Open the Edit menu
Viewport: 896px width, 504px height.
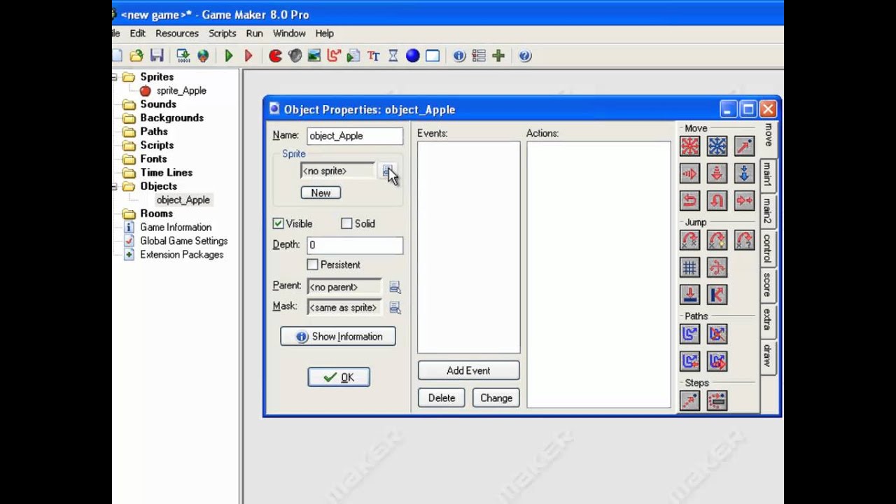(x=138, y=33)
